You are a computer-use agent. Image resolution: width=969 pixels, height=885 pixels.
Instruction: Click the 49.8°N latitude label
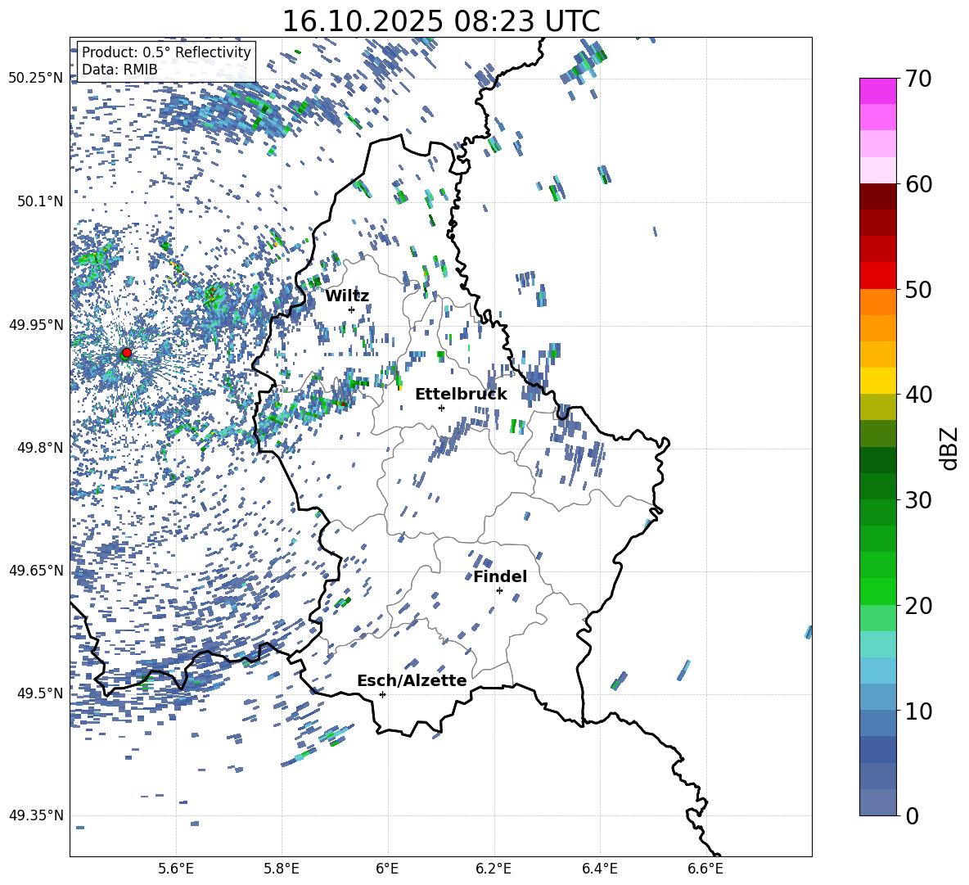click(39, 448)
